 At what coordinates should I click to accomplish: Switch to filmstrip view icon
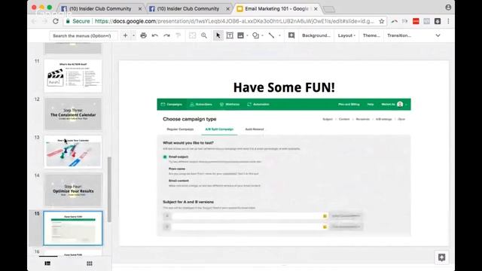coord(47,263)
